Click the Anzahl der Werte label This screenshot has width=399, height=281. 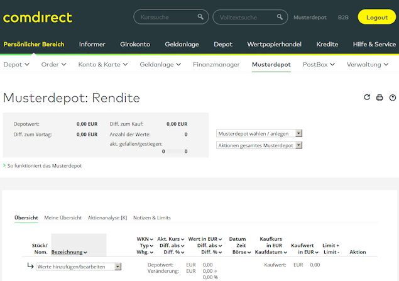tap(130, 135)
